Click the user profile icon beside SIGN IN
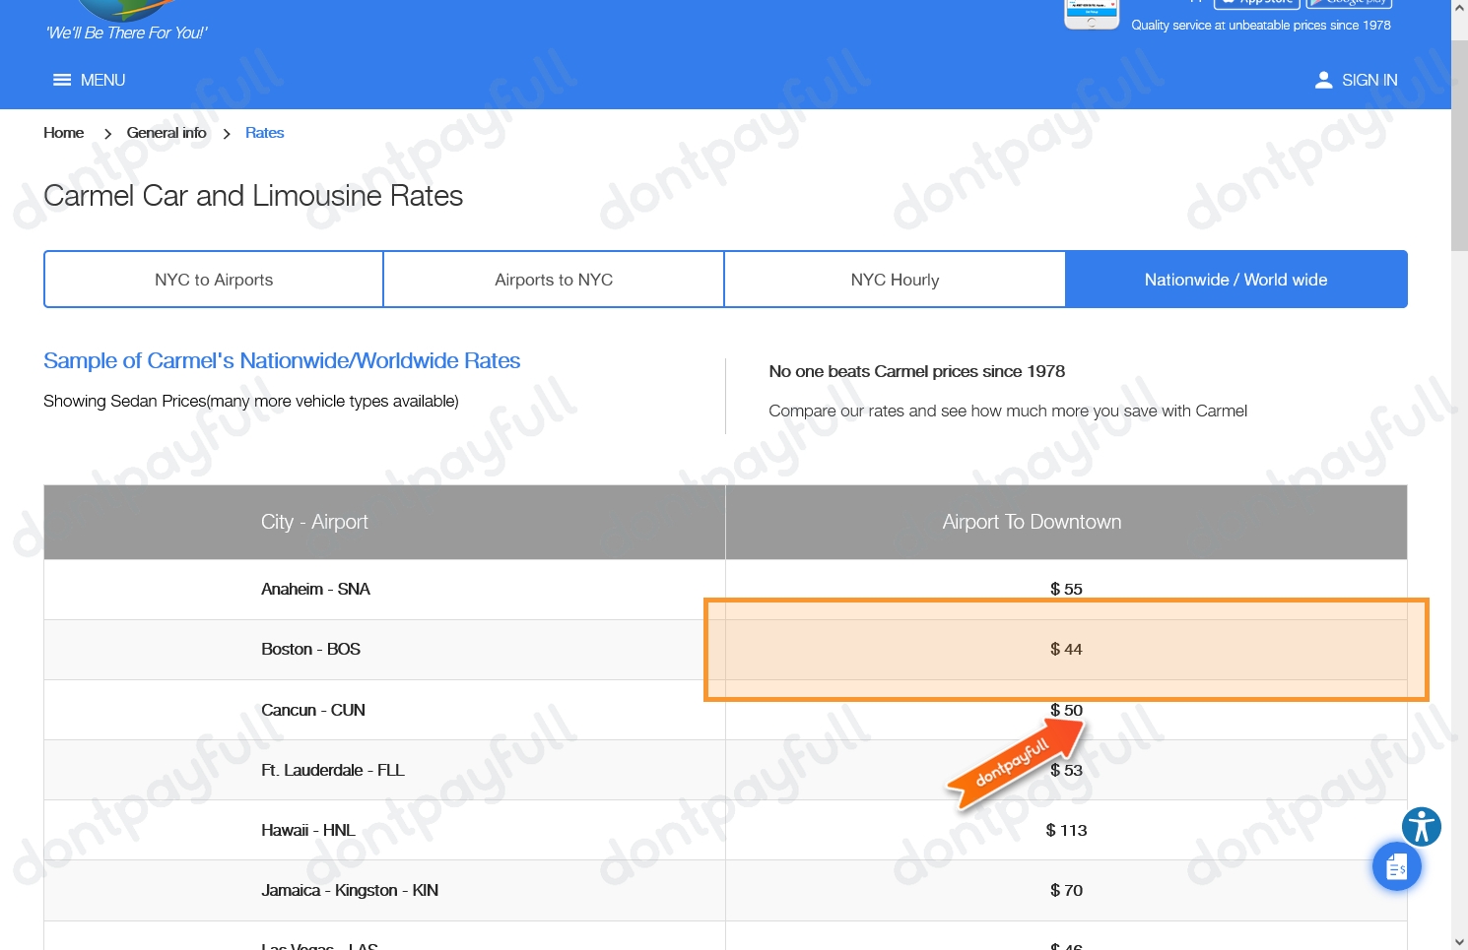The image size is (1468, 950). click(1323, 80)
